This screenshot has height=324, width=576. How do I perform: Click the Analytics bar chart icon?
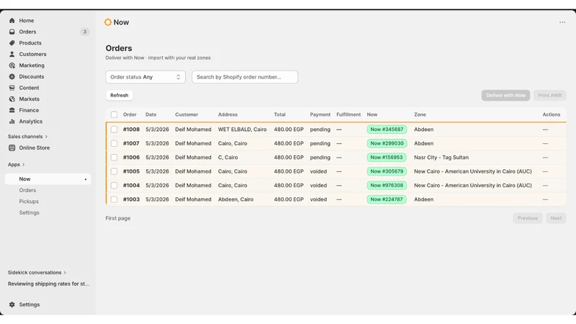12,121
